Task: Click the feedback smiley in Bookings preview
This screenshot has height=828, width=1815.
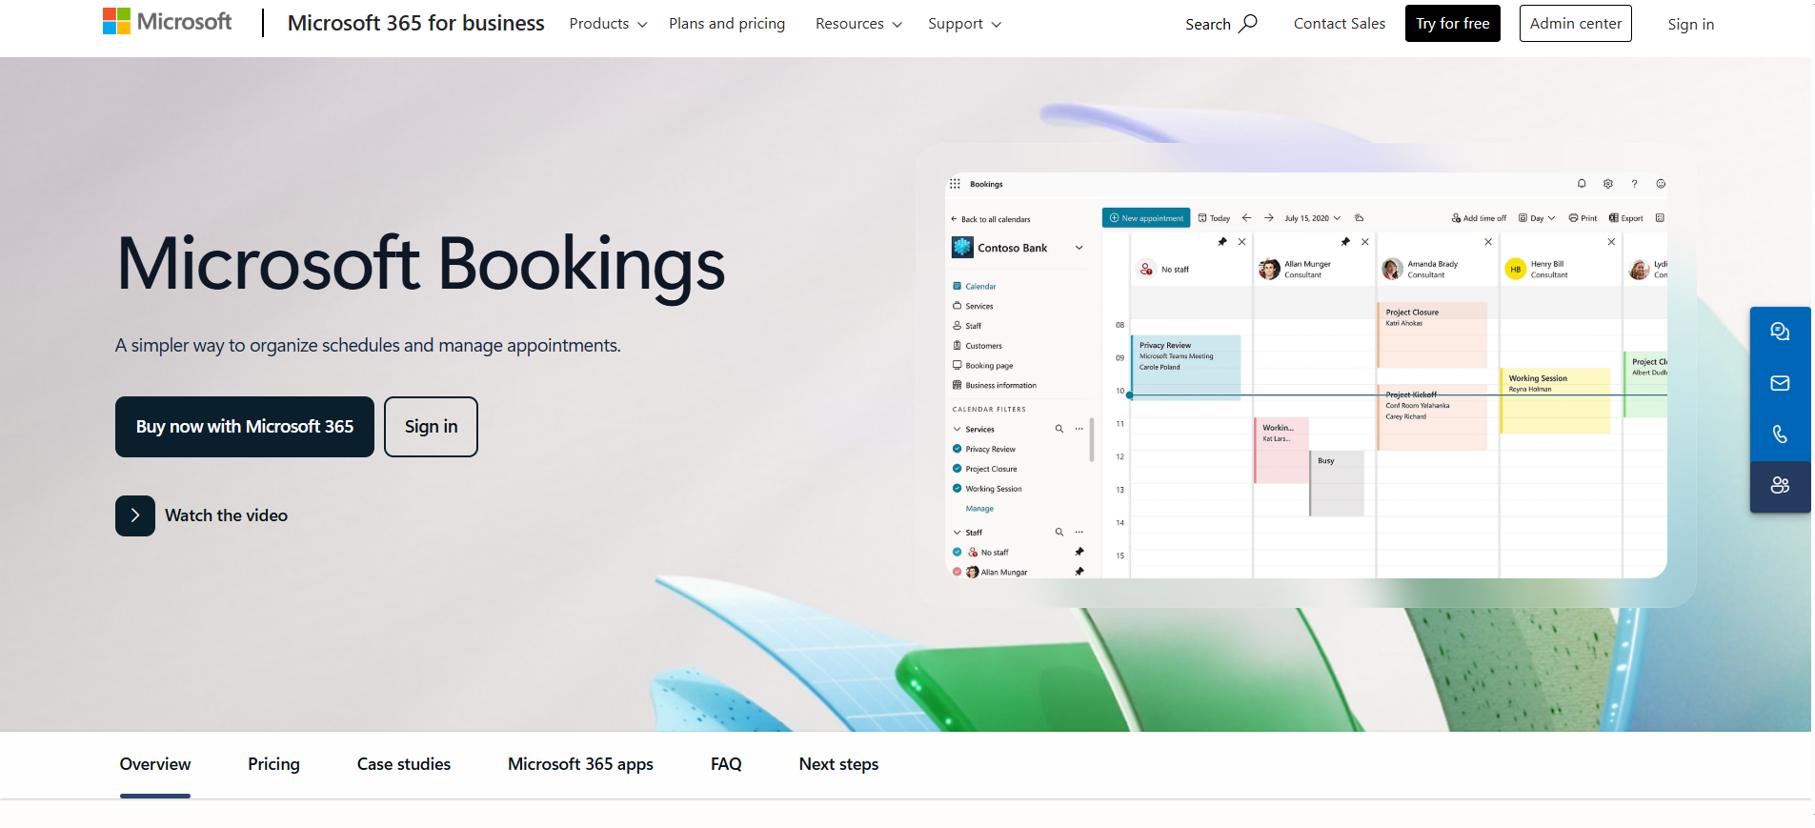Action: click(1661, 184)
